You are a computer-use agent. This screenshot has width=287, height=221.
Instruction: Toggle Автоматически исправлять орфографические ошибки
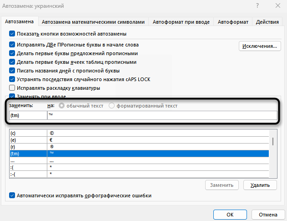12,195
